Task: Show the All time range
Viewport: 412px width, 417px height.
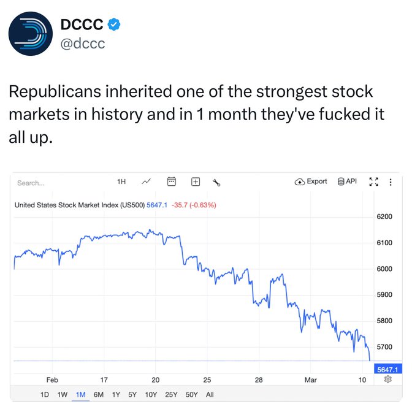Action: [x=210, y=394]
